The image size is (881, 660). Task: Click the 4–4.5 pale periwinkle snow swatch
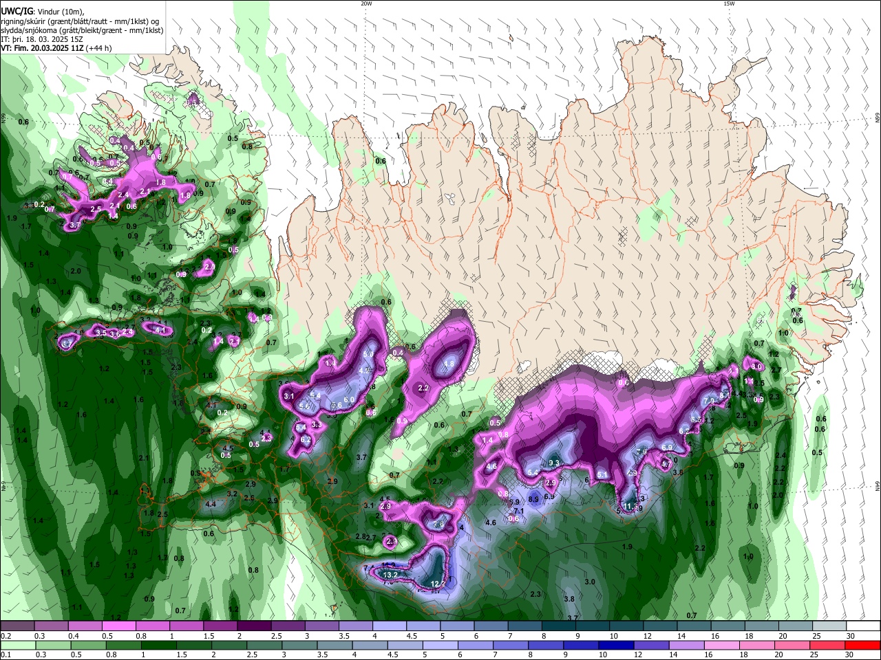point(390,626)
